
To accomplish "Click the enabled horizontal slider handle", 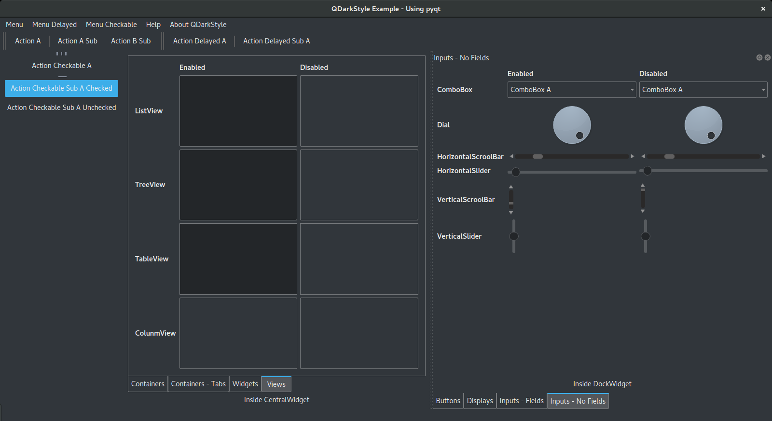I will coord(516,172).
